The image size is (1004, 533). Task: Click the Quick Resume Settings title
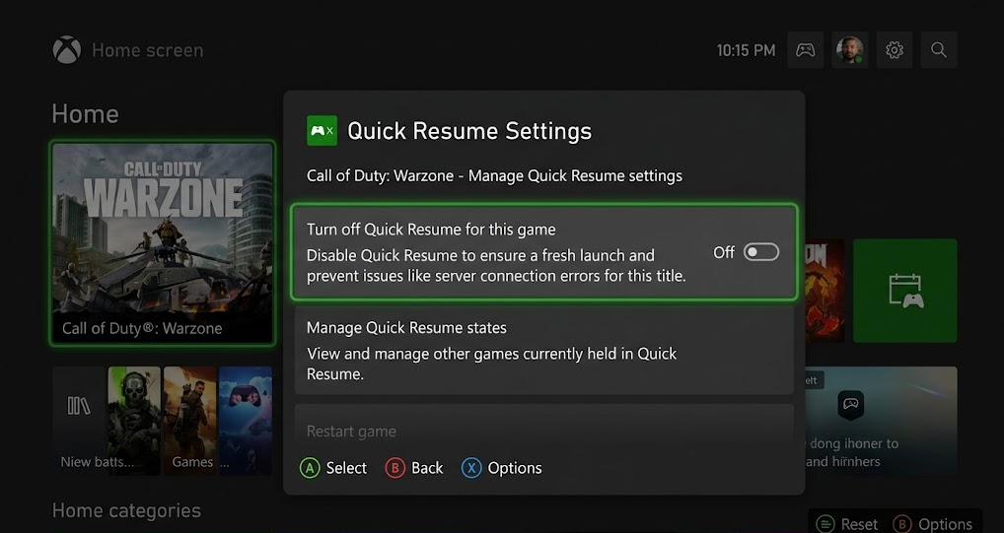(469, 131)
